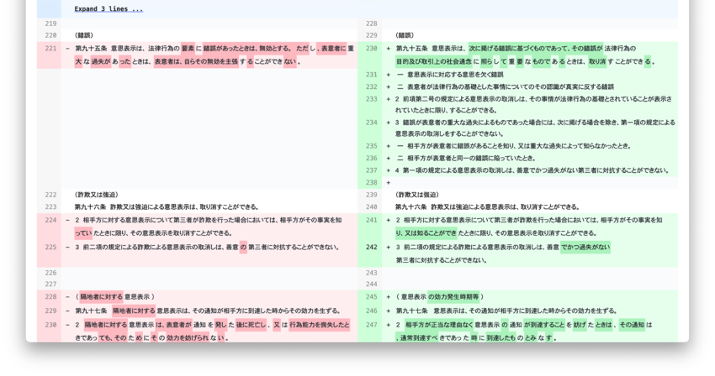Click highlighted 'り、又は知ることができ' on line 241
The width and height of the screenshot is (715, 376).
426,233
